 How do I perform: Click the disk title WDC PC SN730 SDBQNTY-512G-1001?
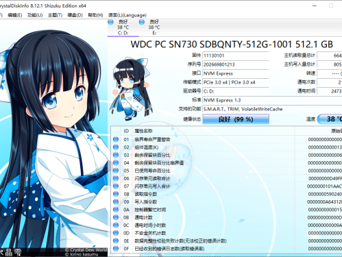[x=232, y=45]
